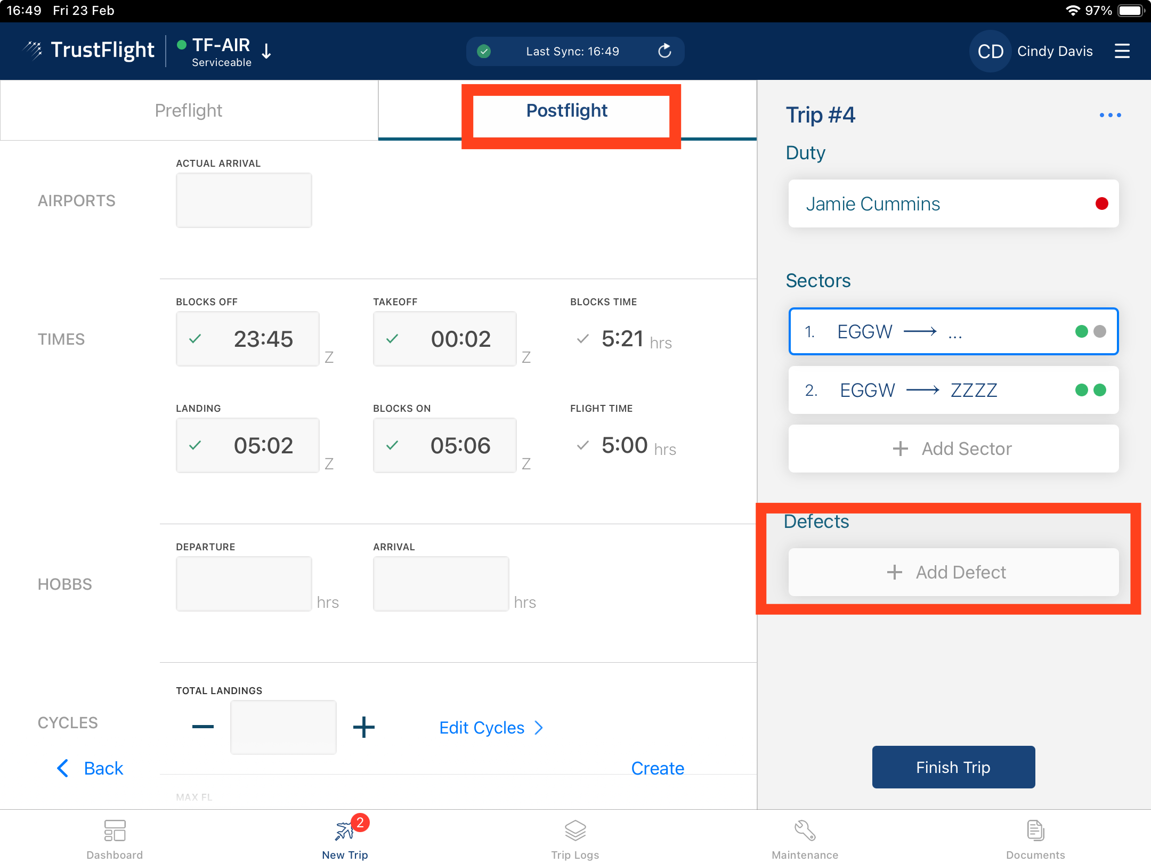The width and height of the screenshot is (1151, 863).
Task: Open Documents icon in bottom bar
Action: pos(1035,831)
